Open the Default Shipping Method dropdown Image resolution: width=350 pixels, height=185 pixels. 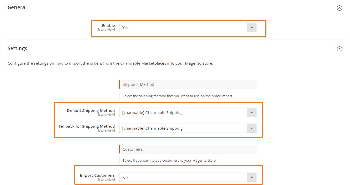tap(188, 113)
